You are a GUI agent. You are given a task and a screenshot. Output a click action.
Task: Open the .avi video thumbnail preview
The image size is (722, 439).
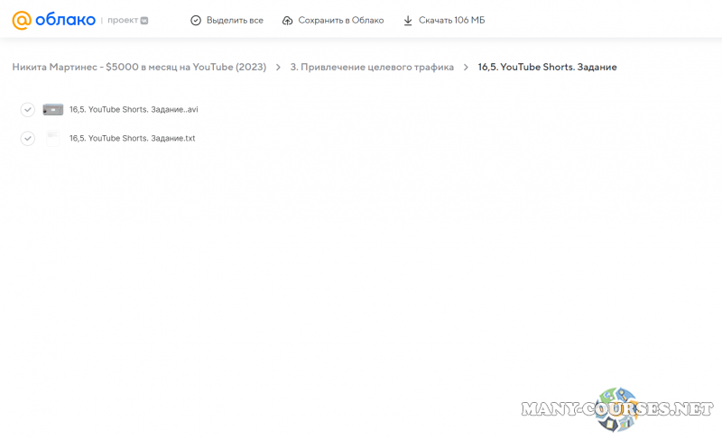click(53, 110)
